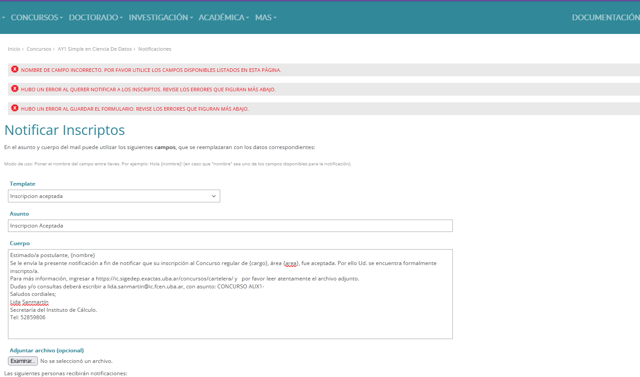Click error icon for 'guardar el formulario' message
This screenshot has height=377, width=640.
click(x=15, y=108)
